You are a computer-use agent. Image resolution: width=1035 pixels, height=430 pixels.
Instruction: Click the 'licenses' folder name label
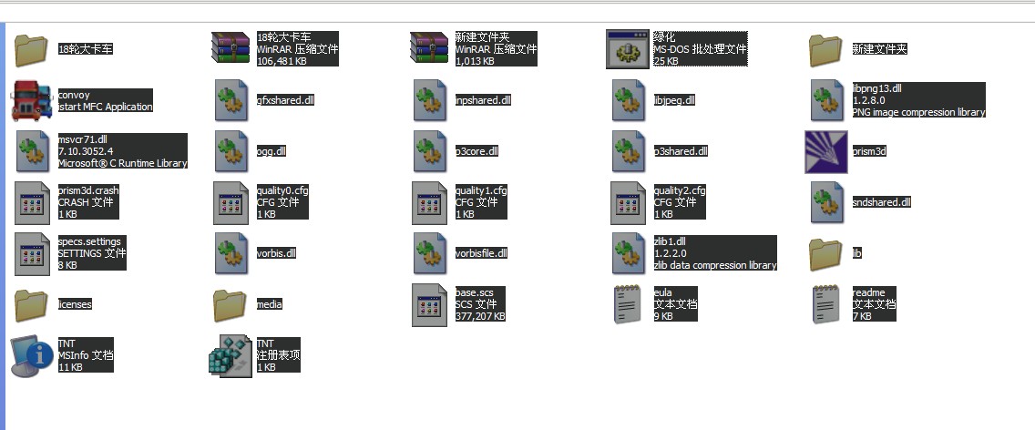point(75,304)
